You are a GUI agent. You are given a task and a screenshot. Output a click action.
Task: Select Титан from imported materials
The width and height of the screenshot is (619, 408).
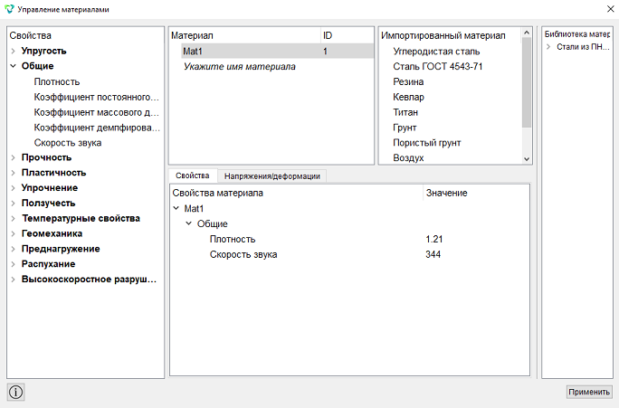point(405,112)
